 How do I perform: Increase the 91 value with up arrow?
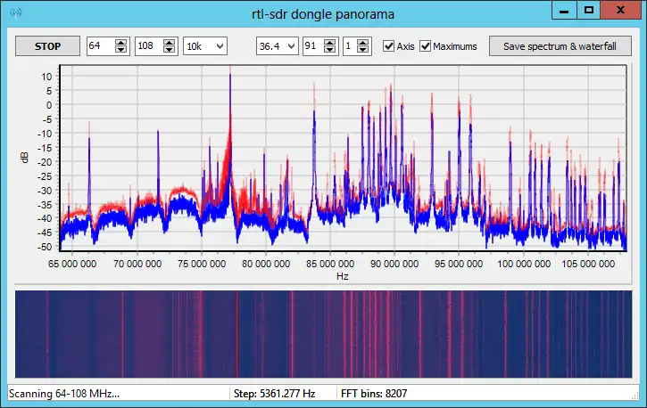pos(329,42)
